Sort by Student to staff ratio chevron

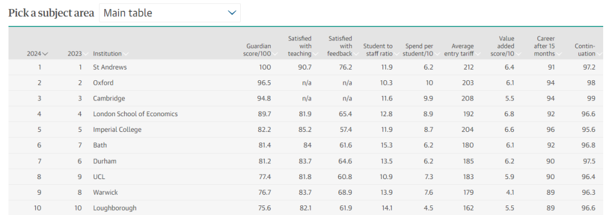[x=396, y=54]
